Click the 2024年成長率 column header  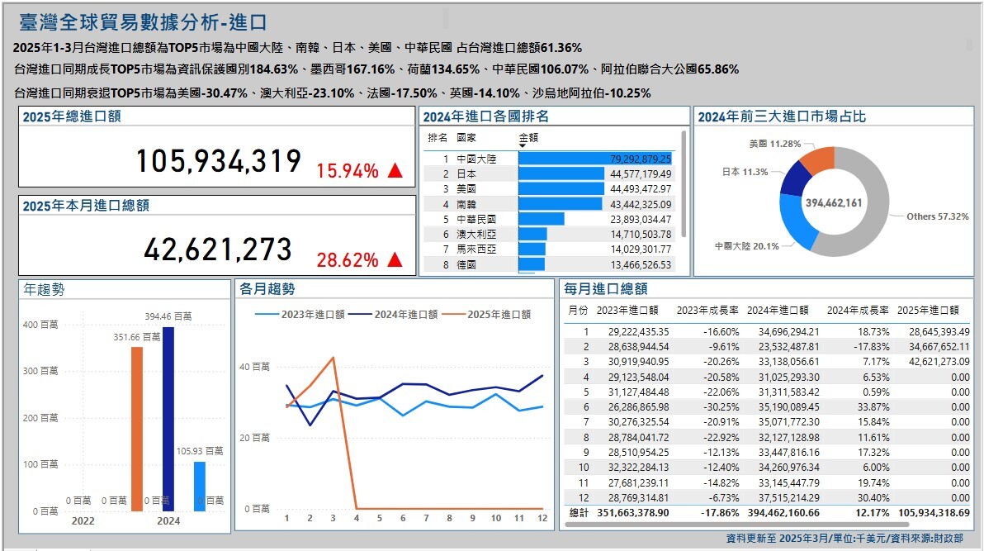[x=858, y=310]
